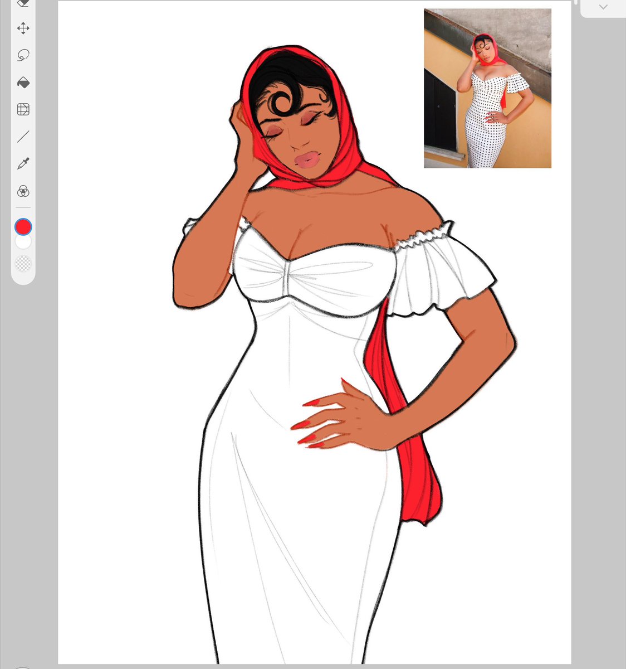Expand the top-right collapsed panel chevron
The height and width of the screenshot is (669, 626).
pyautogui.click(x=603, y=7)
